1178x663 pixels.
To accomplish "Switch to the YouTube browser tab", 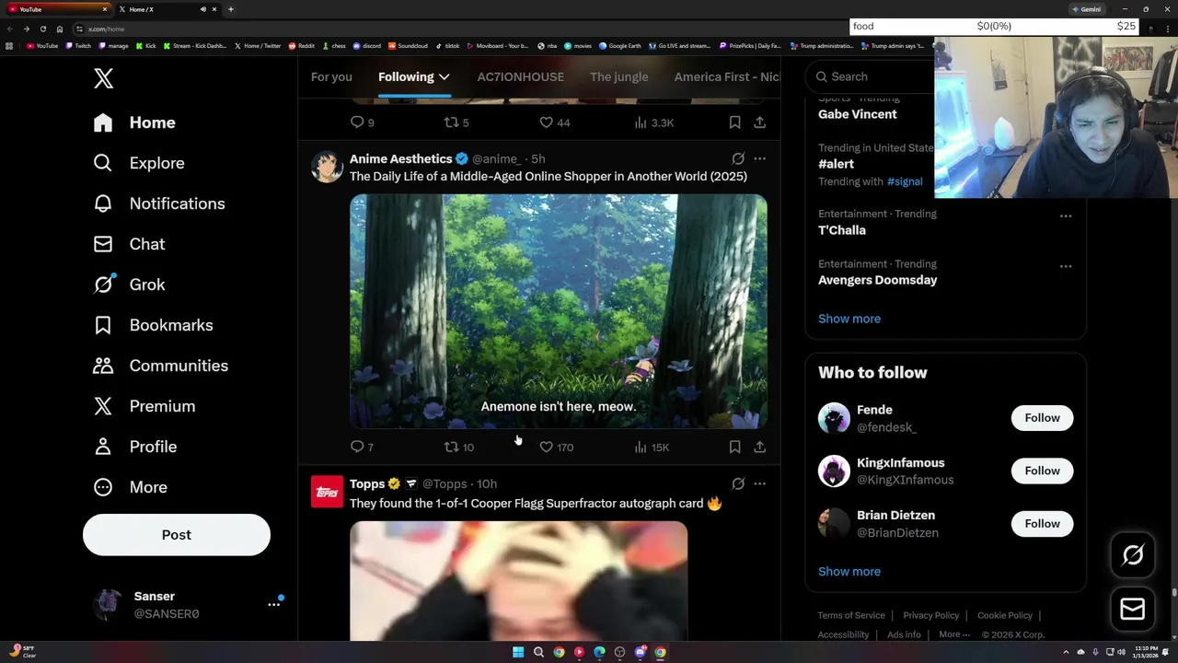I will pos(55,9).
